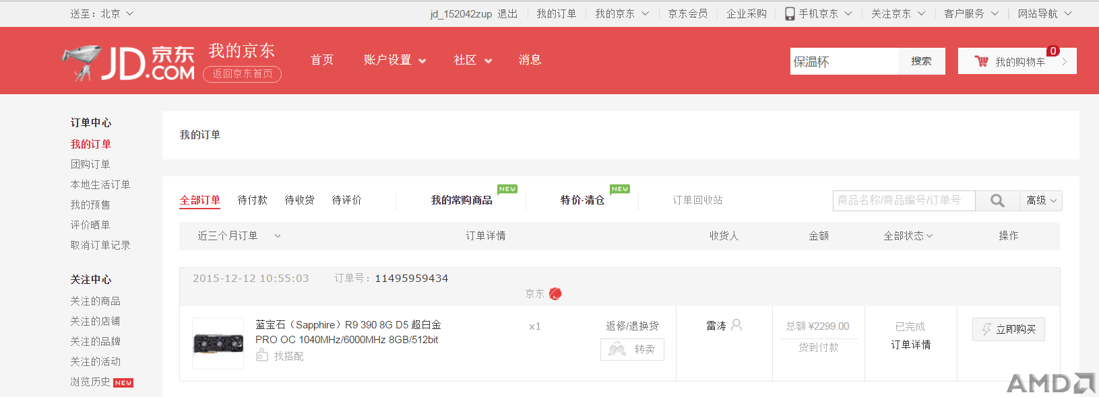Open 我的订单 in the top bar

(557, 13)
